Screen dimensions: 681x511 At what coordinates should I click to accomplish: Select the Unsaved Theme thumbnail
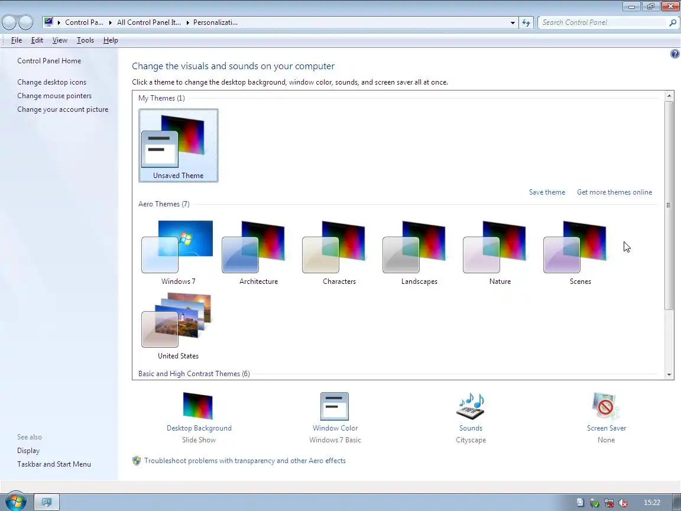click(x=178, y=145)
